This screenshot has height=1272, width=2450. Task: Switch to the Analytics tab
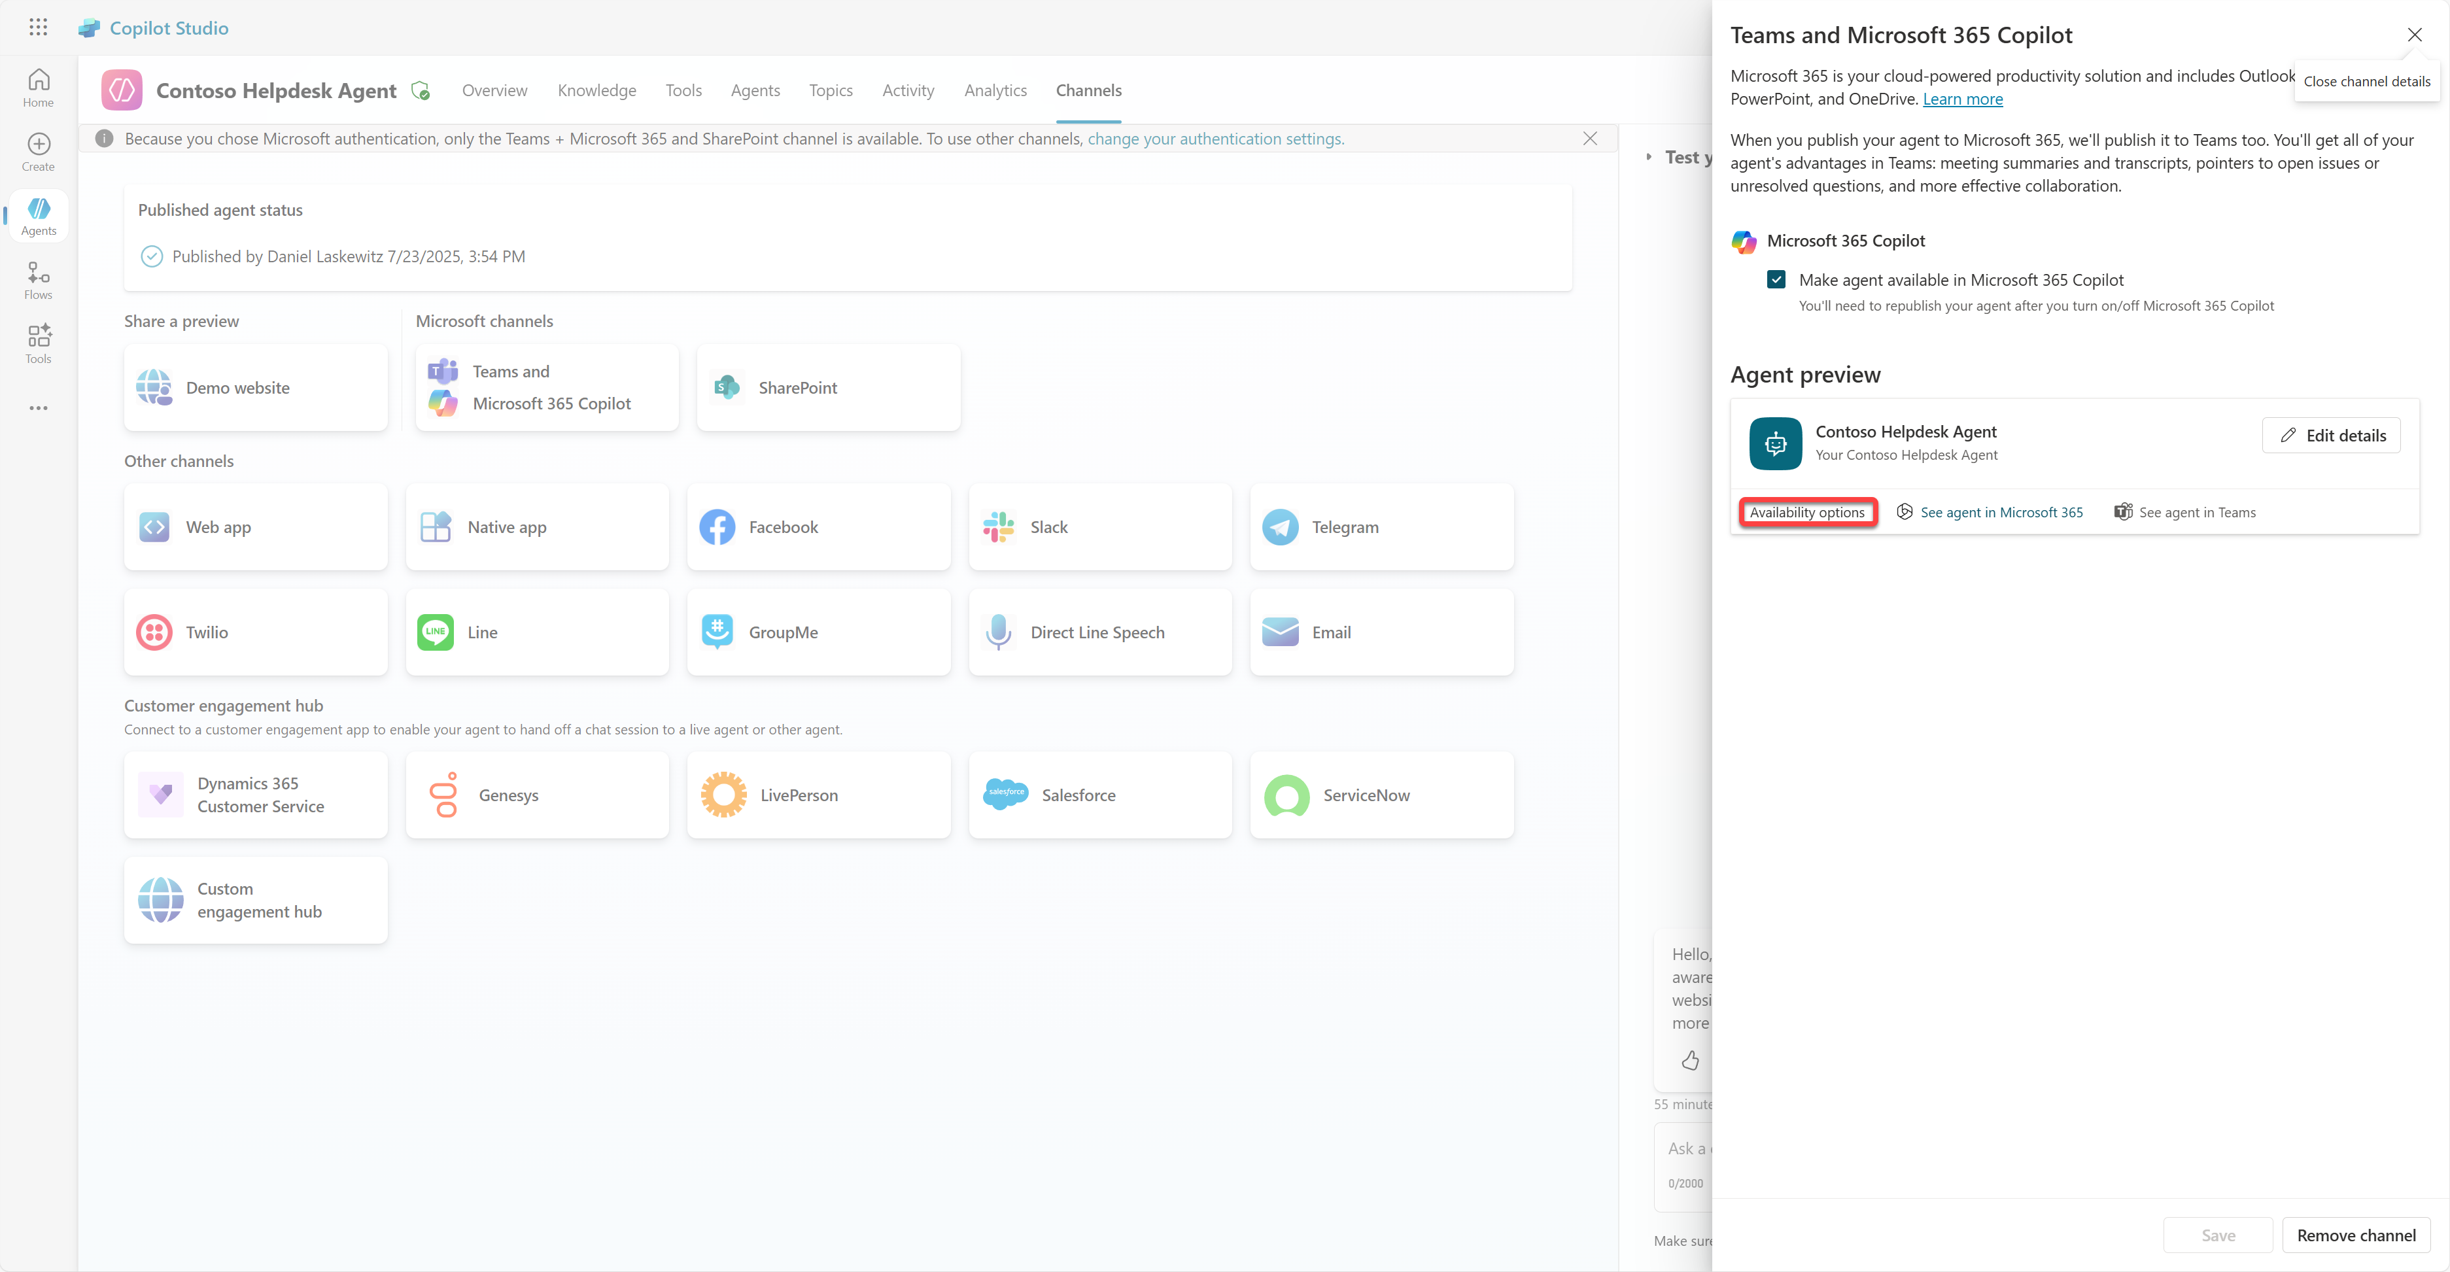coord(995,90)
